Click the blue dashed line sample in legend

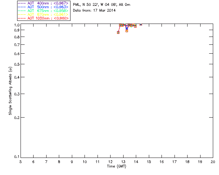[22, 7]
